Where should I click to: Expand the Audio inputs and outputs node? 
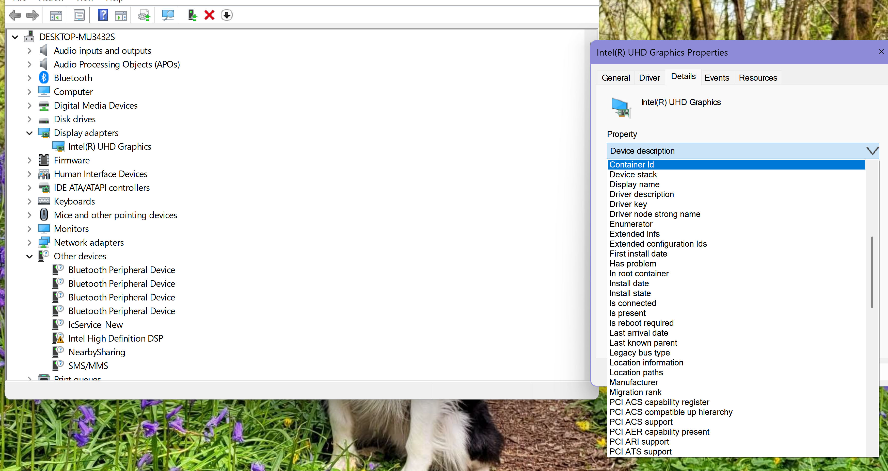coord(30,51)
